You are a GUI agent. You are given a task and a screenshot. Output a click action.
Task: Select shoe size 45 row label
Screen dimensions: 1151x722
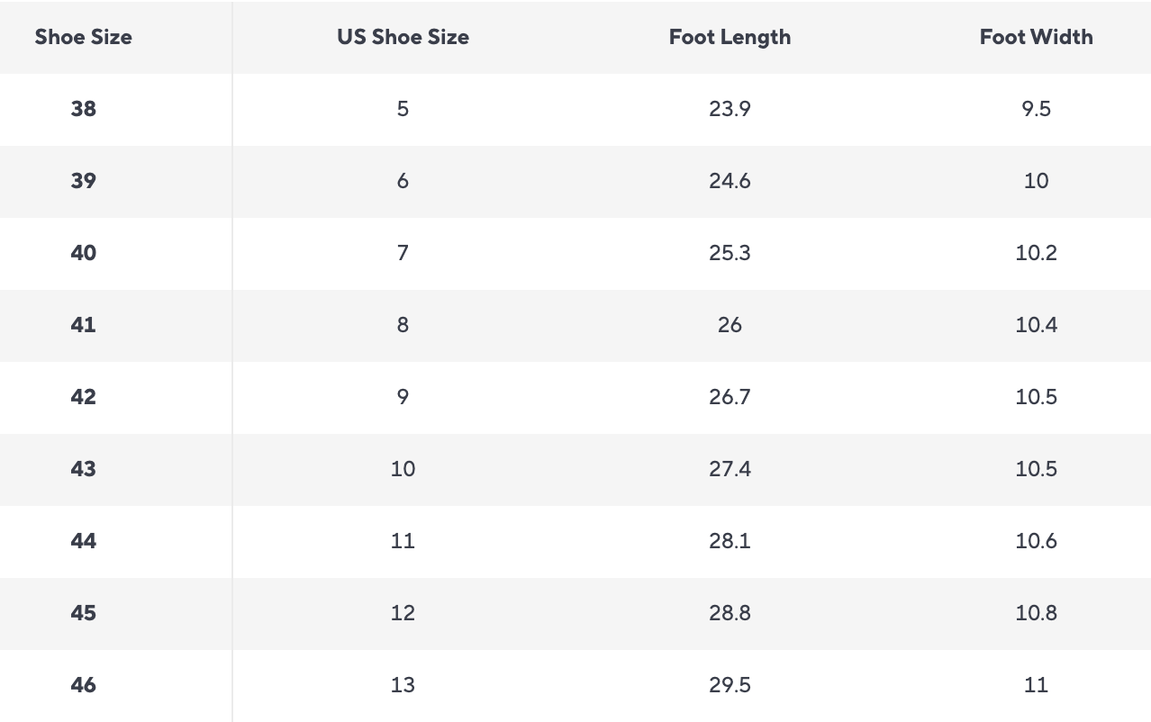tap(83, 613)
